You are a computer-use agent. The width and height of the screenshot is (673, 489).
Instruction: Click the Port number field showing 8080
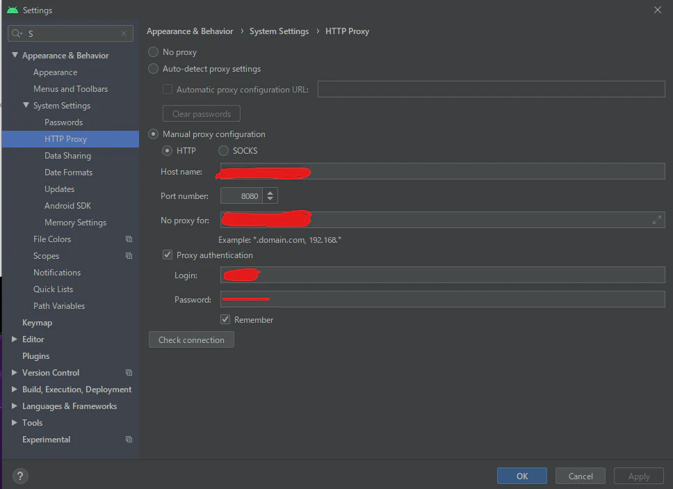(242, 195)
